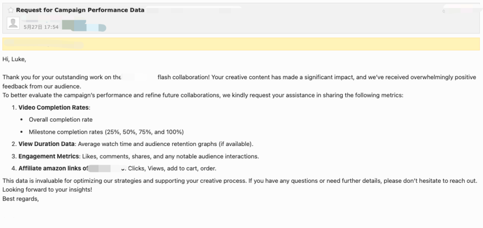This screenshot has width=483, height=228.
Task: Click the yellow notification banner
Action: tap(241, 44)
